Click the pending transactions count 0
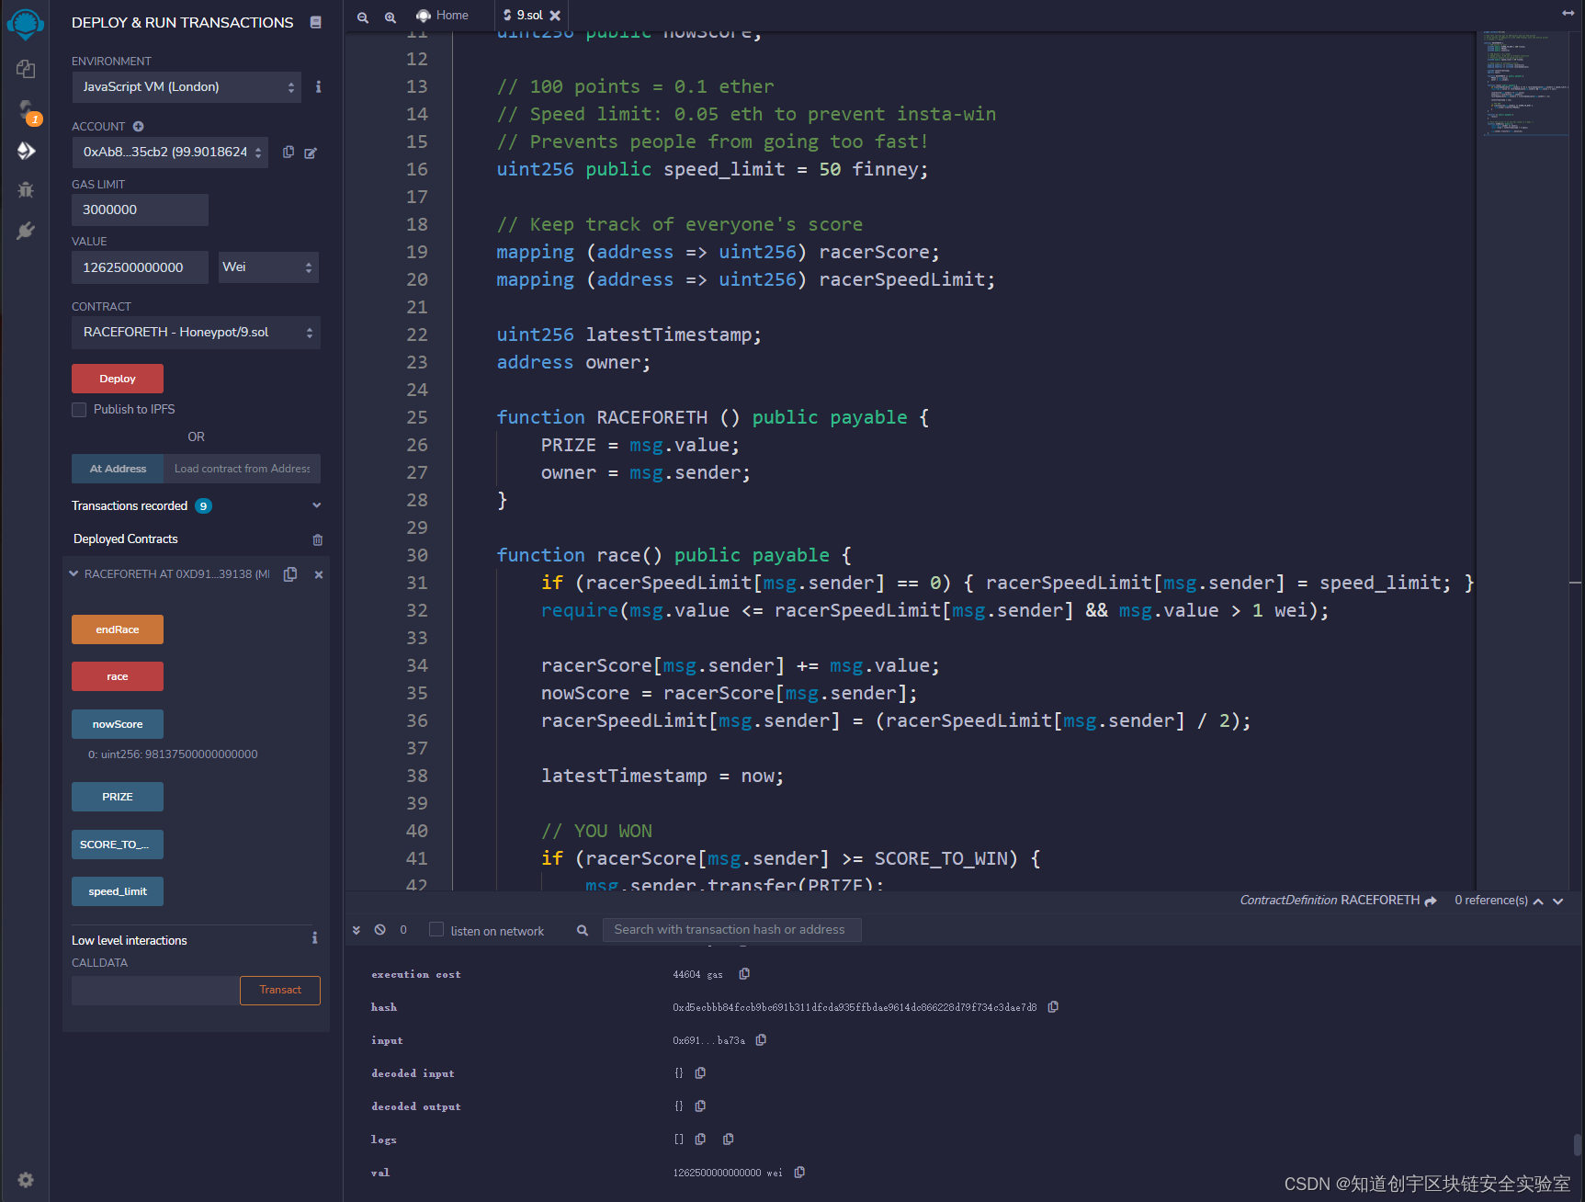 403,930
